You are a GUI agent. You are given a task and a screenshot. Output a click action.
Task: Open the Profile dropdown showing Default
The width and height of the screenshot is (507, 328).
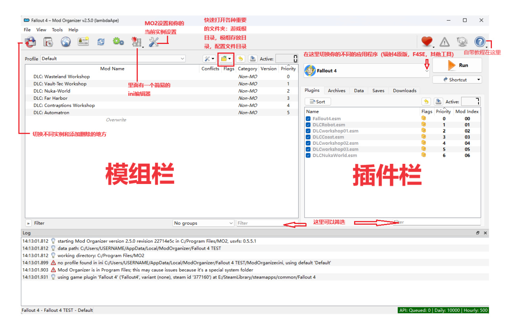pyautogui.click(x=113, y=59)
